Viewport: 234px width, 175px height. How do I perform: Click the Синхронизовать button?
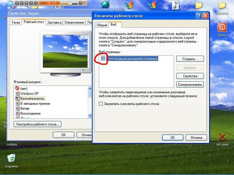(190, 84)
